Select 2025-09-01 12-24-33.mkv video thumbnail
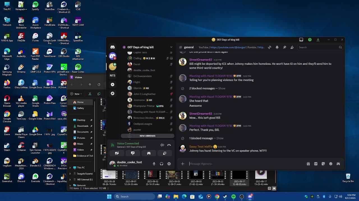 pyautogui.click(x=131, y=178)
